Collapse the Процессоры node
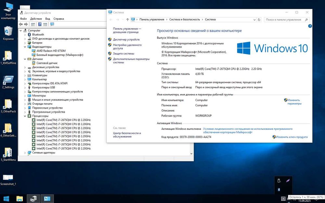This screenshot has height=203, width=325. pyautogui.click(x=25, y=116)
